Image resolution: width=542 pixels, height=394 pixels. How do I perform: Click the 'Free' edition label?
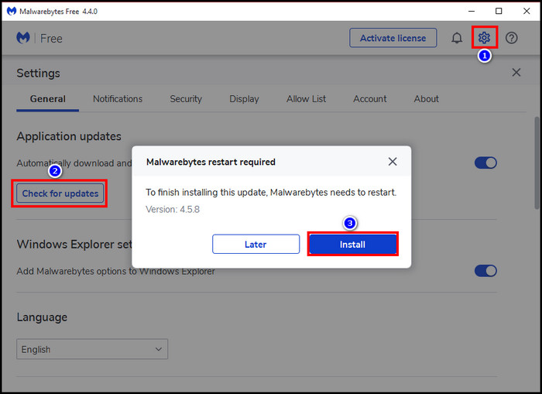pyautogui.click(x=51, y=39)
